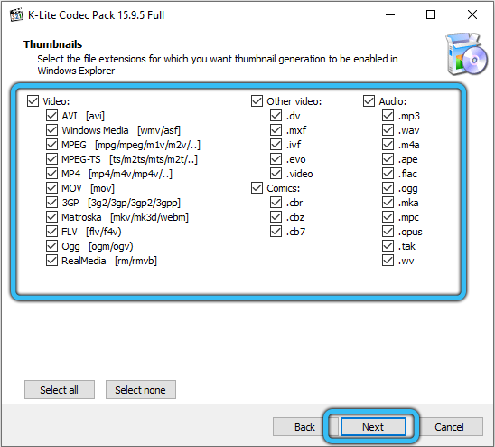Click the K-Lite installer title bar icon
Viewport: 495px width, 447px height.
pyautogui.click(x=16, y=14)
